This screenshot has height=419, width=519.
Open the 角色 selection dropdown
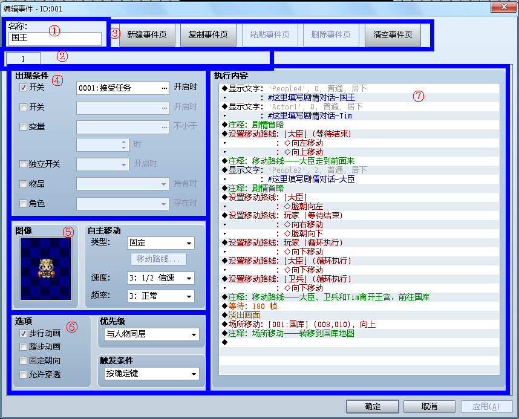122,204
